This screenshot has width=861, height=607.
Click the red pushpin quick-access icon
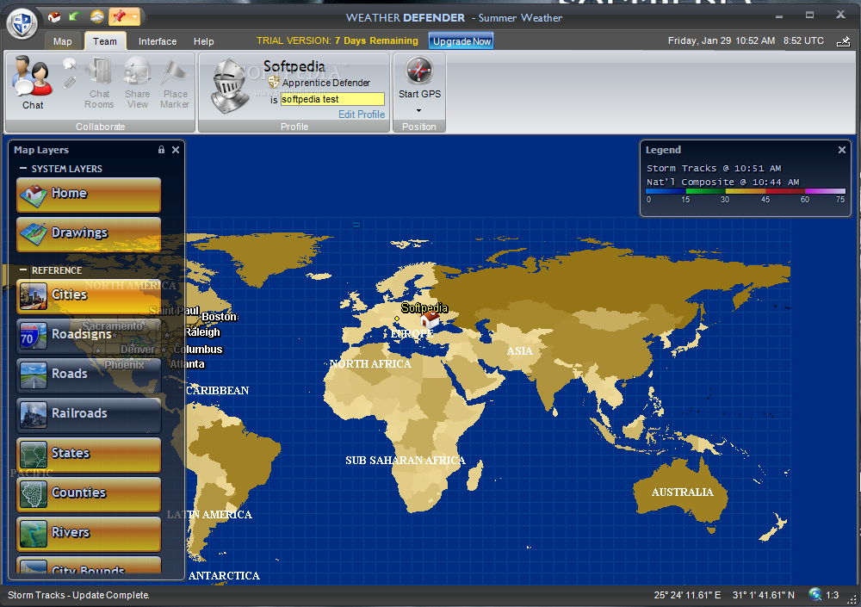pos(119,17)
